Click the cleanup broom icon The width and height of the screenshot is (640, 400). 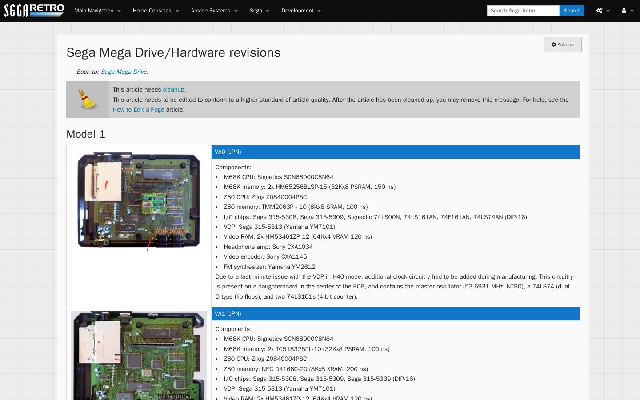point(88,100)
